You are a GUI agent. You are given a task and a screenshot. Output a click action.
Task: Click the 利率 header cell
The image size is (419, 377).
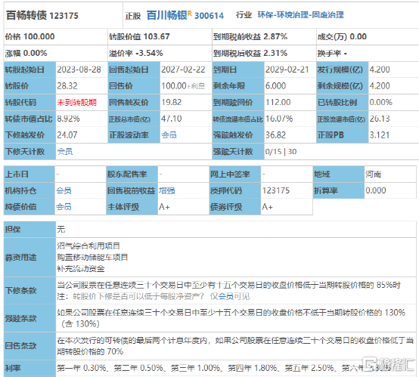(x=29, y=369)
